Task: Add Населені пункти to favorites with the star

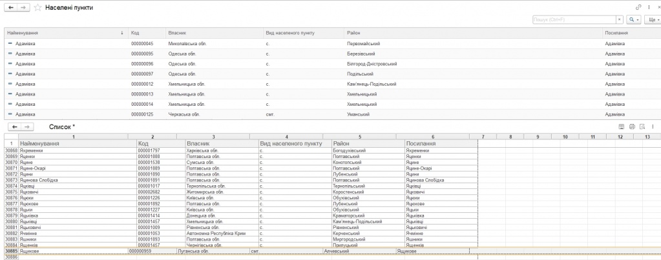Action: click(x=37, y=7)
